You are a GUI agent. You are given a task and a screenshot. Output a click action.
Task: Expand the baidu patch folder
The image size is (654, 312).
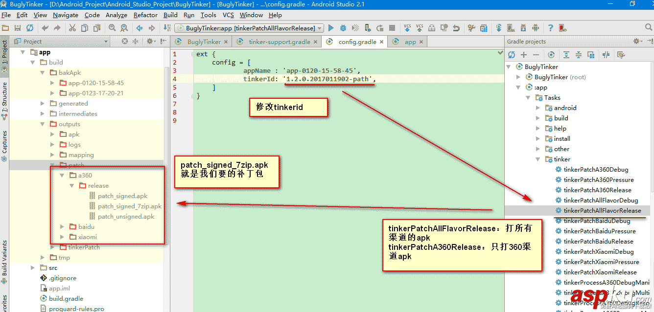62,227
